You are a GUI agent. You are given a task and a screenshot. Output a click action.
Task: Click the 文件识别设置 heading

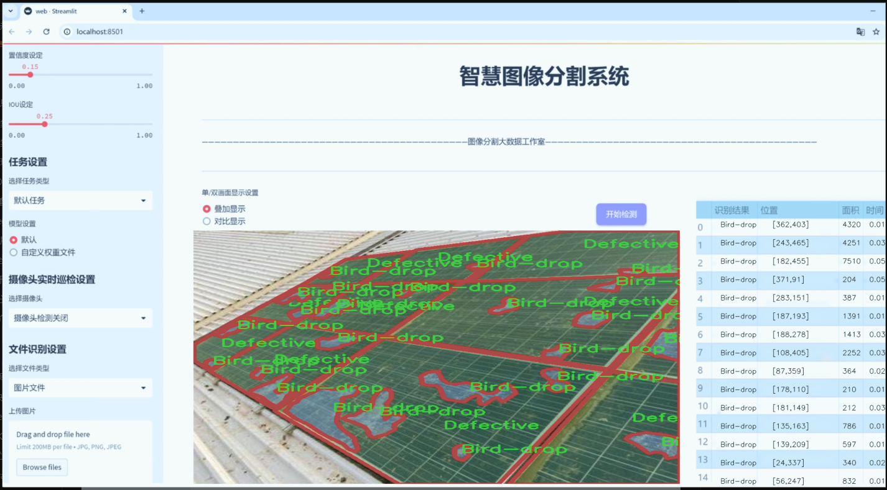[x=37, y=349]
